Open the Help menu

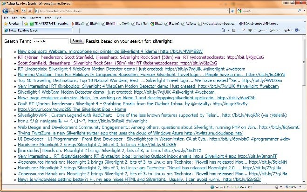tap(58, 18)
